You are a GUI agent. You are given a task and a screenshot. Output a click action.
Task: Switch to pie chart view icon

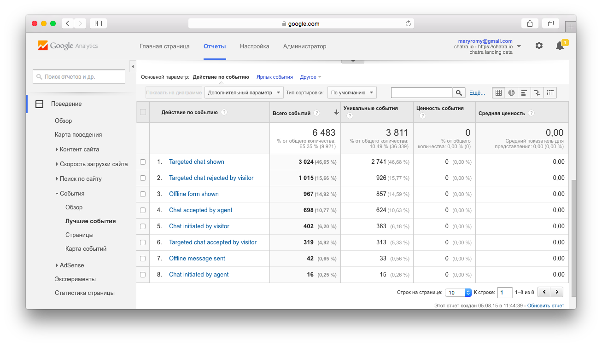point(511,93)
